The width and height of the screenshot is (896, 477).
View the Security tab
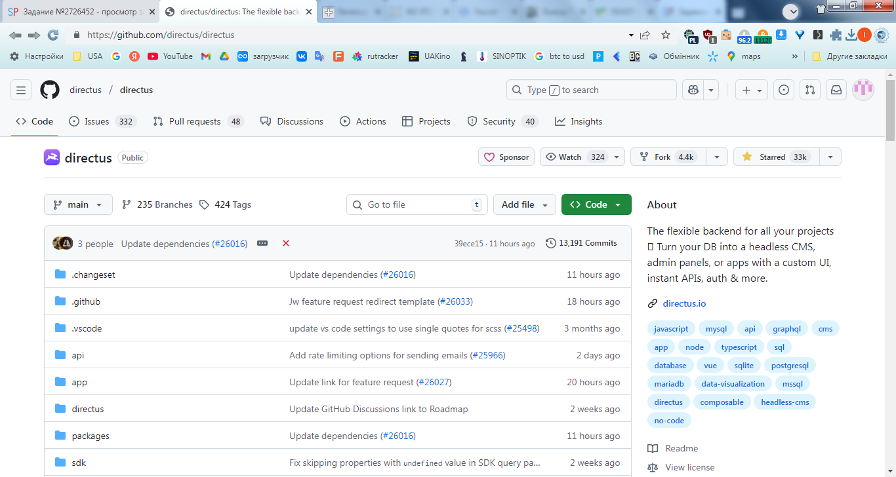coord(502,121)
